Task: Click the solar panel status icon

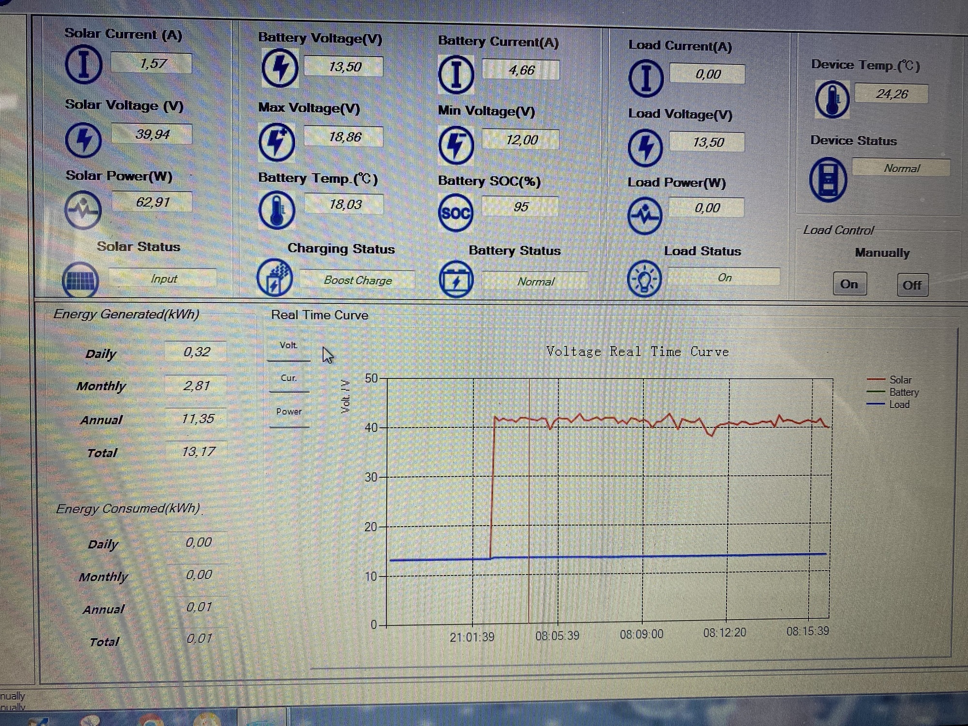Action: 80,280
